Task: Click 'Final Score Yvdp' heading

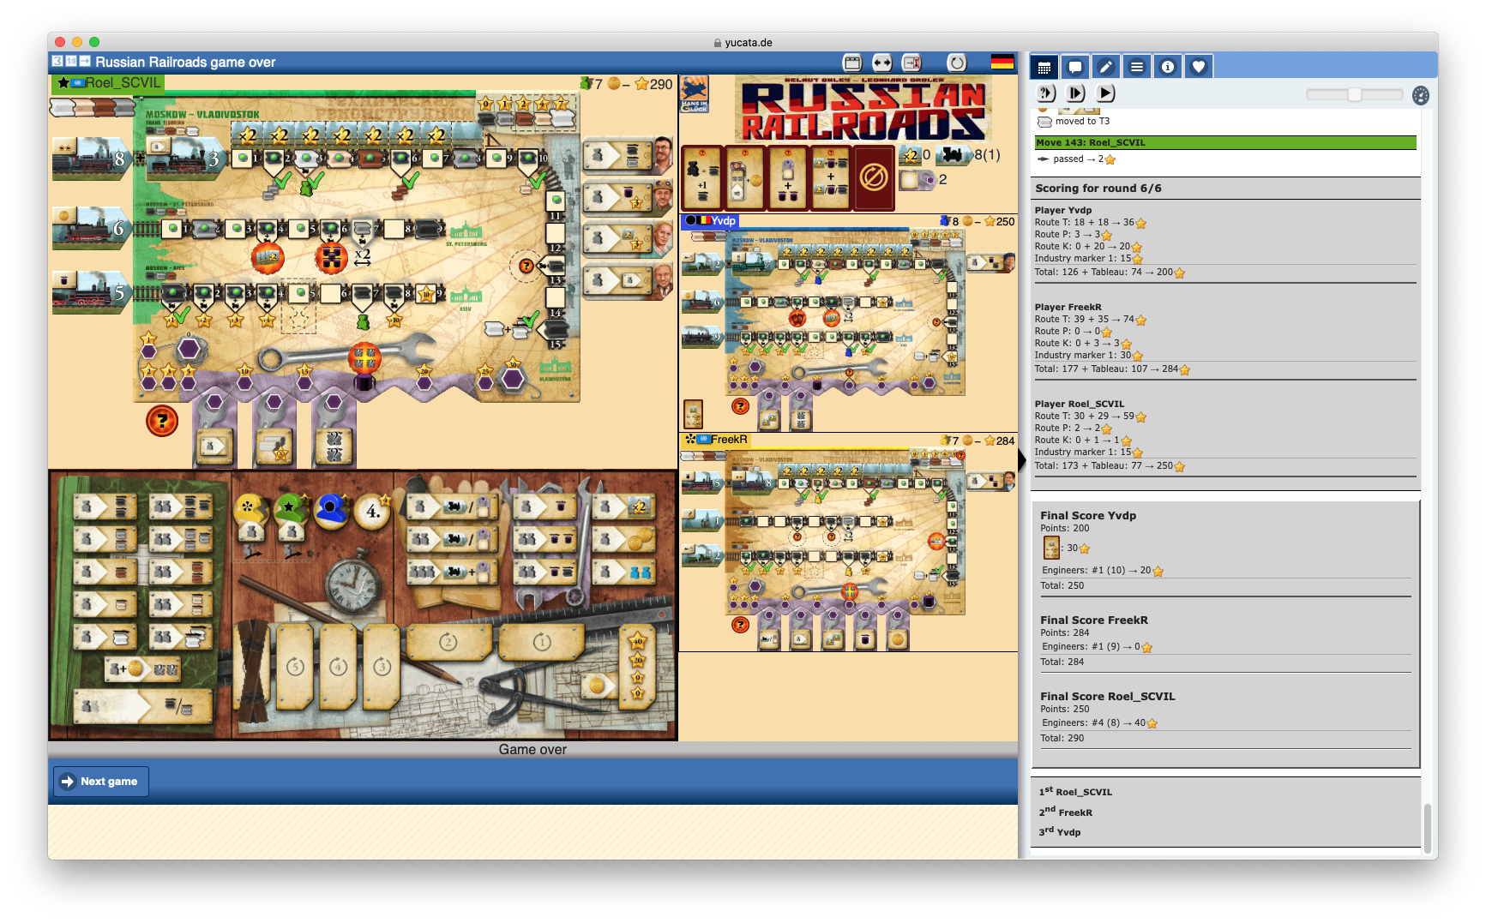Action: 1087,515
